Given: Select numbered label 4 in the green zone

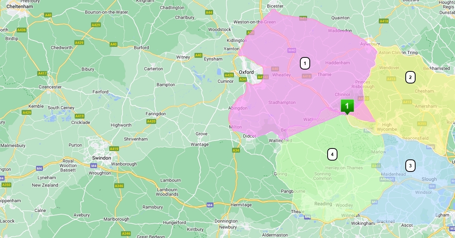Looking at the screenshot, I should click(332, 154).
